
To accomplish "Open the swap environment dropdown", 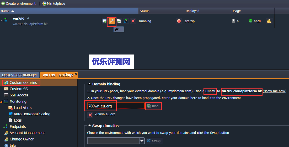I will tap(142, 141).
